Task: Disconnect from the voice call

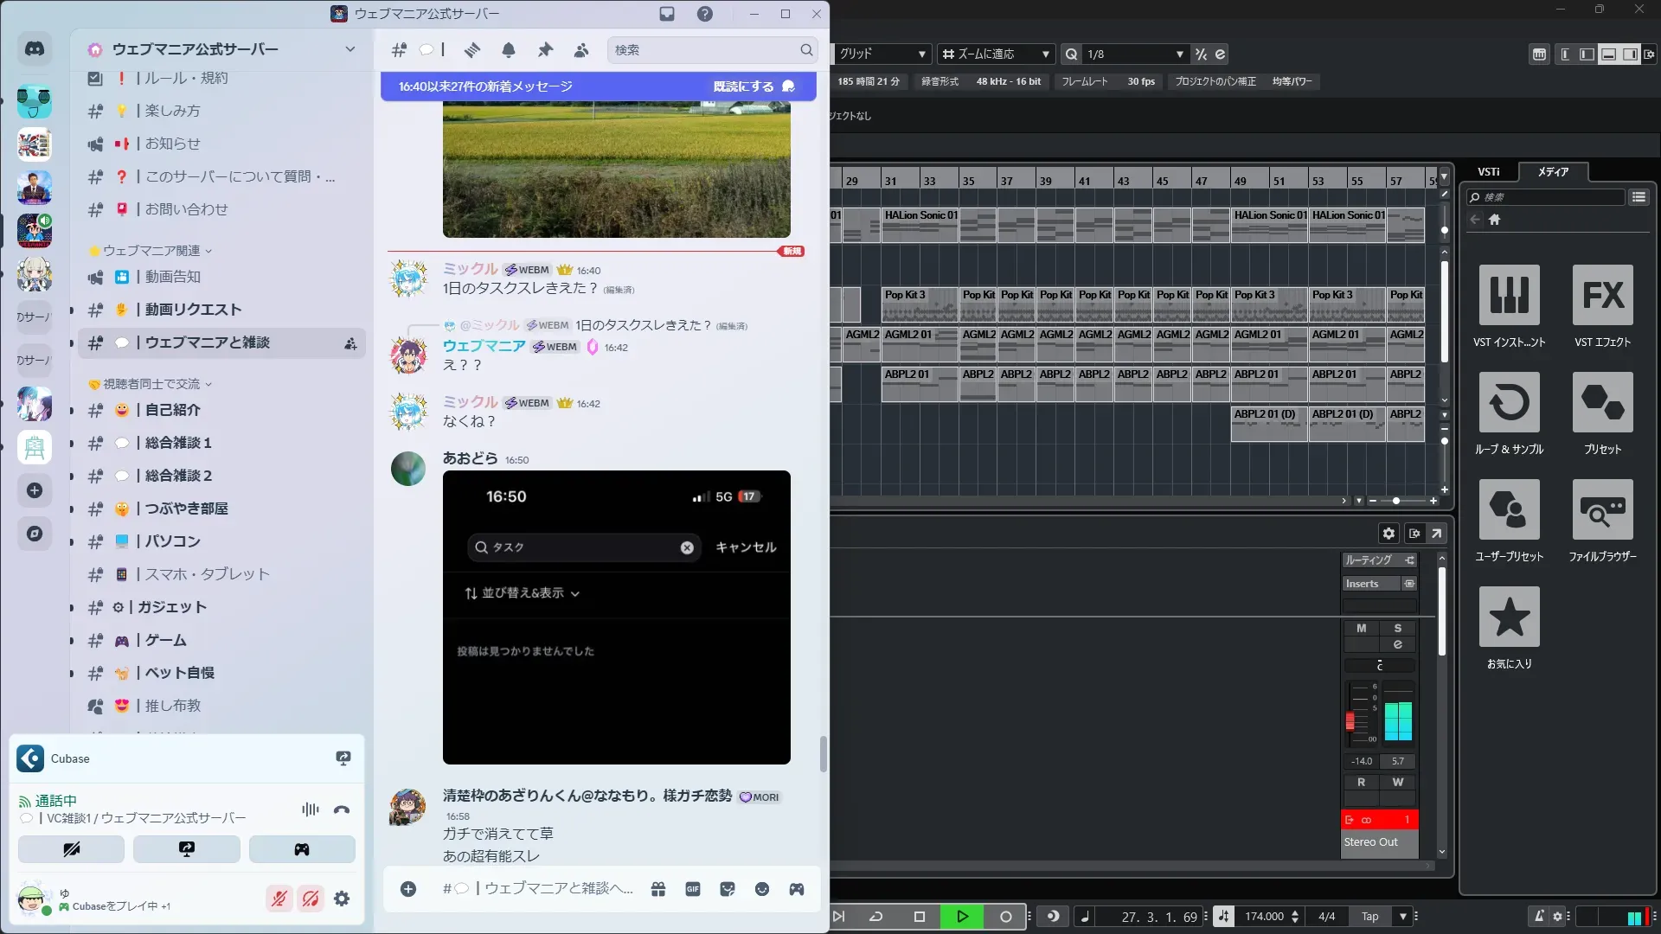Action: [342, 809]
